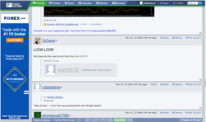The width and height of the screenshot is (206, 122).
Task: Go to Trading Systems breadcrumb
Action: click(42, 120)
